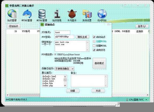Viewport: 154px width, 112px height.
Task: Click the 备注 box scroll down arrow
Action: pyautogui.click(x=106, y=85)
